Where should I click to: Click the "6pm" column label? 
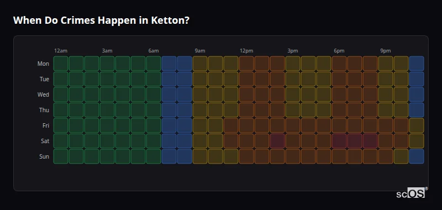pyautogui.click(x=339, y=51)
